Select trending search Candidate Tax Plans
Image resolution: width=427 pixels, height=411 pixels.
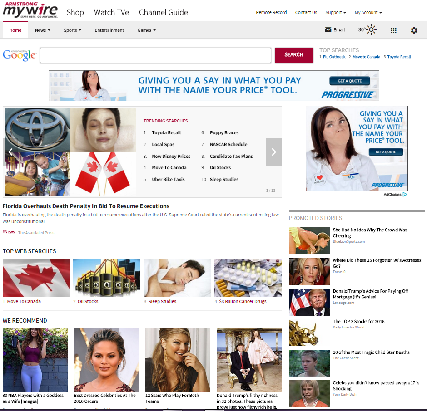coord(231,156)
